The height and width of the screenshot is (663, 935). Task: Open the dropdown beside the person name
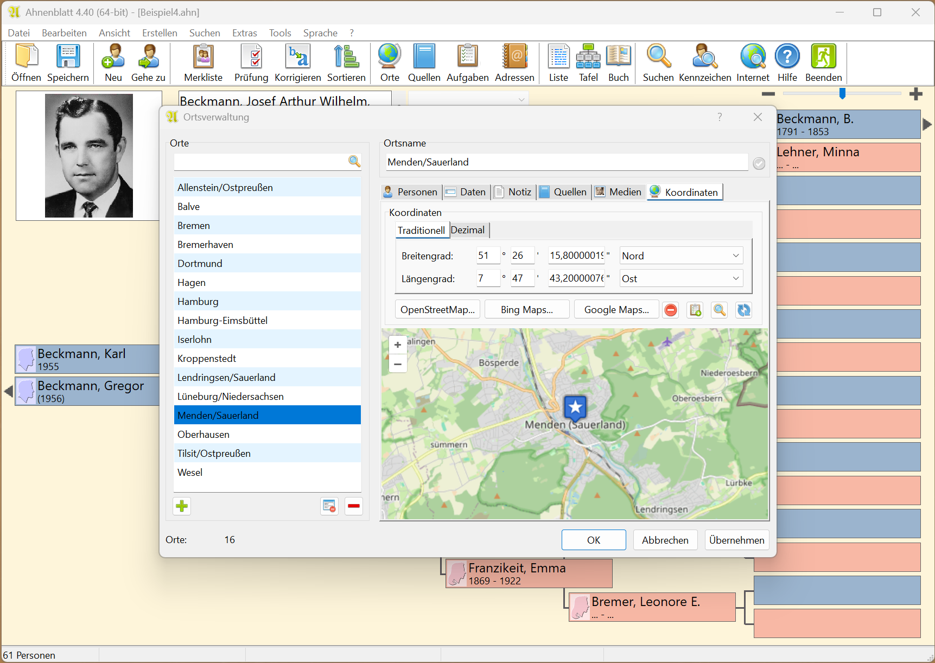point(521,100)
